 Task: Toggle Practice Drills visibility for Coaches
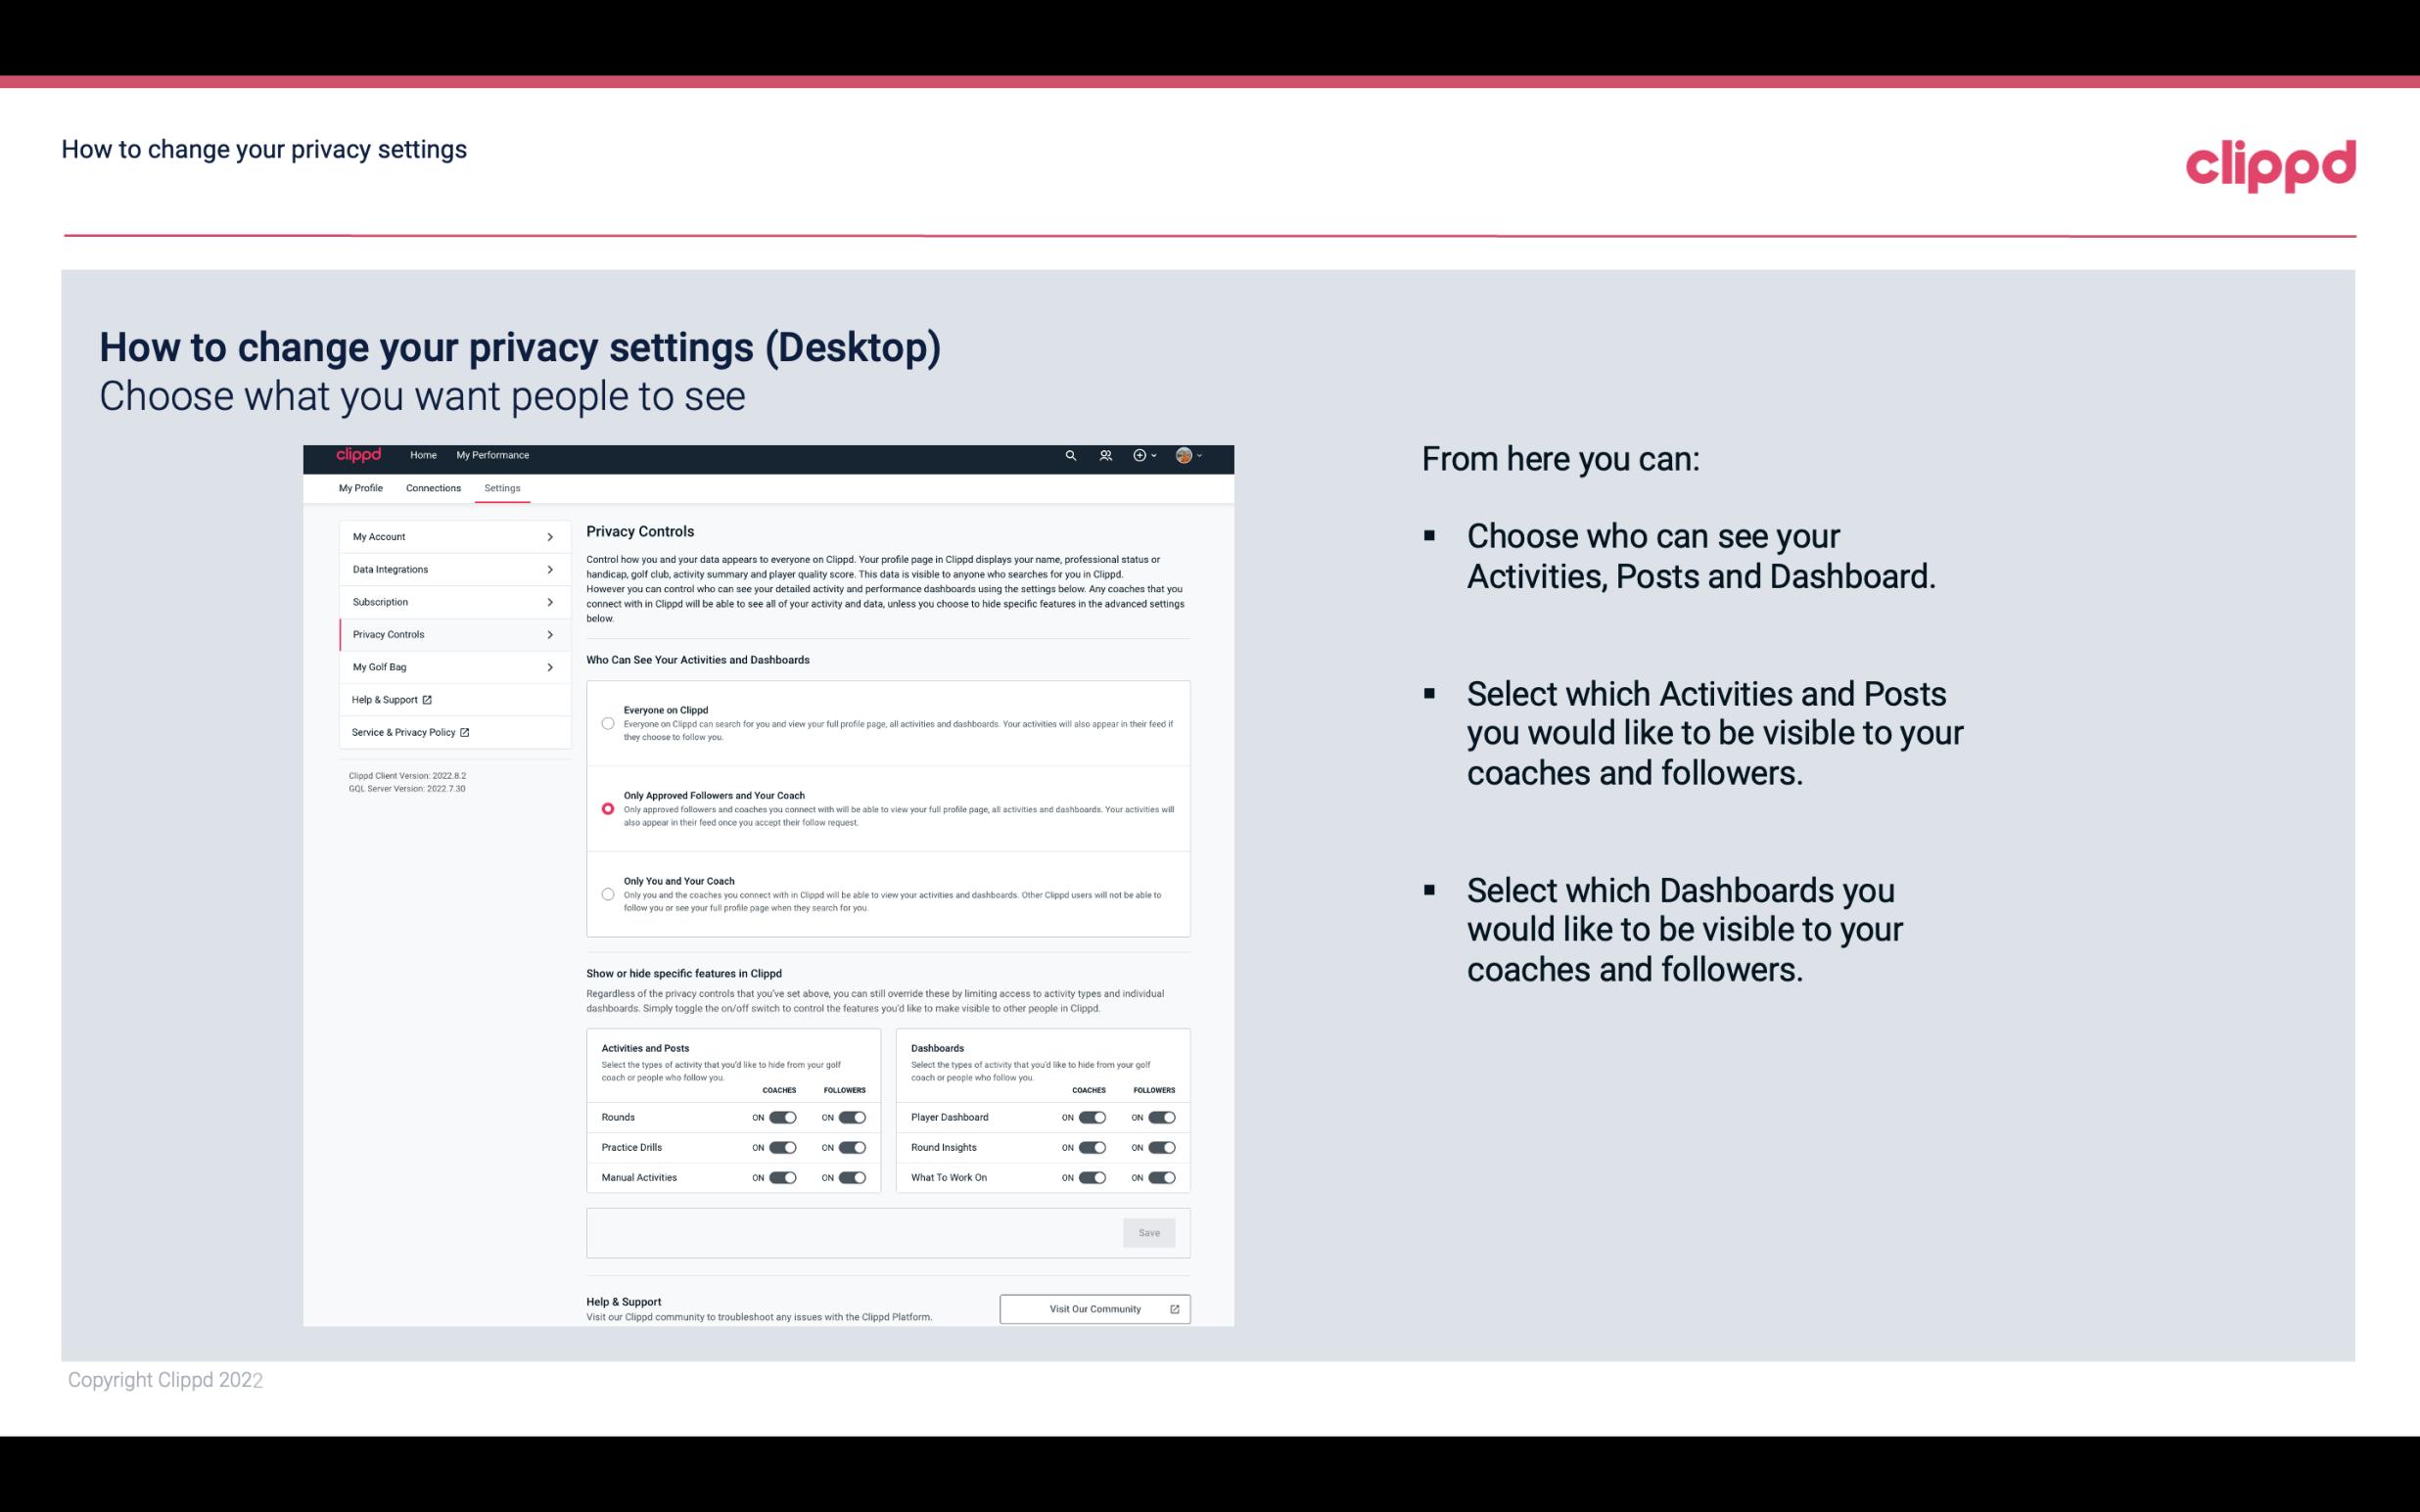tap(782, 1148)
